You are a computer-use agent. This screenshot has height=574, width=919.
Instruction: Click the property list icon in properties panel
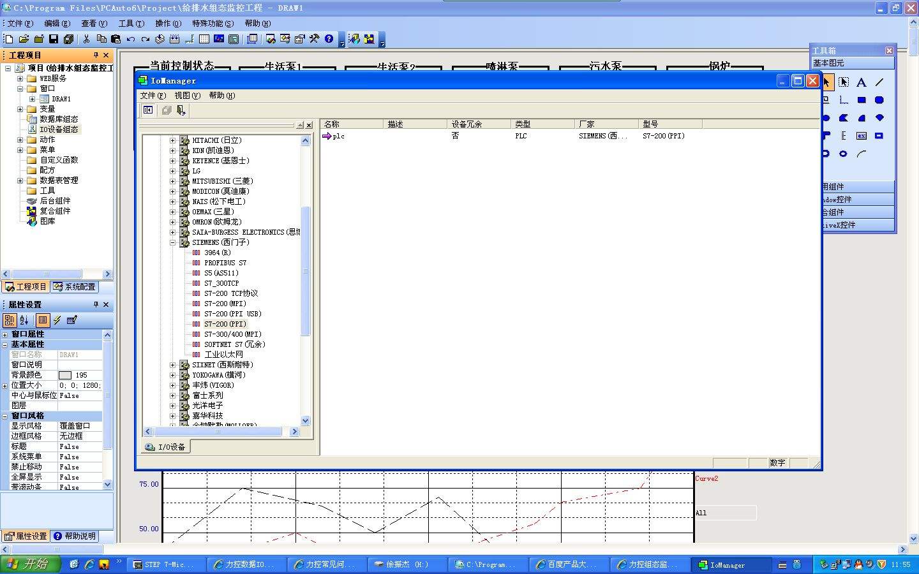point(43,320)
